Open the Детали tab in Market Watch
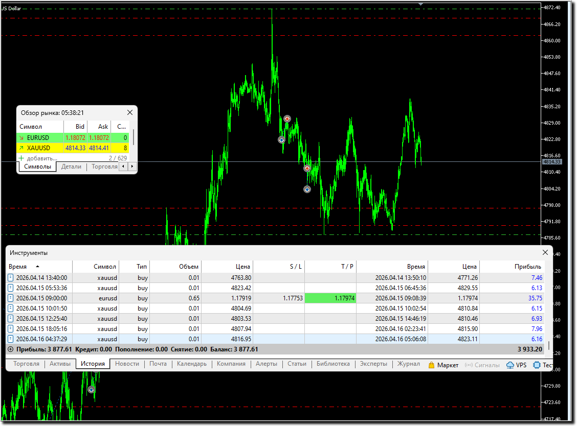The height and width of the screenshot is (426, 577). pos(71,167)
